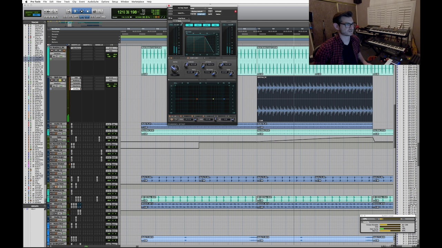Screen dimensions: 442x248
Task: Open Hats output selector on BAS Hat
Action: (112, 81)
